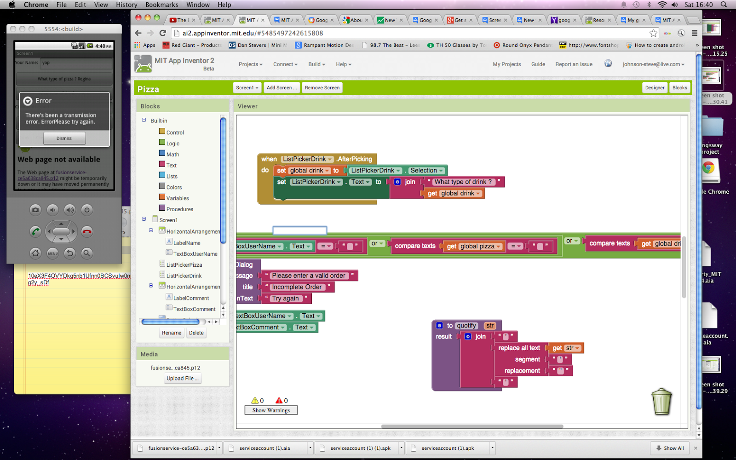Select the Lists blocks category
This screenshot has height=460, width=736.
tap(168, 176)
